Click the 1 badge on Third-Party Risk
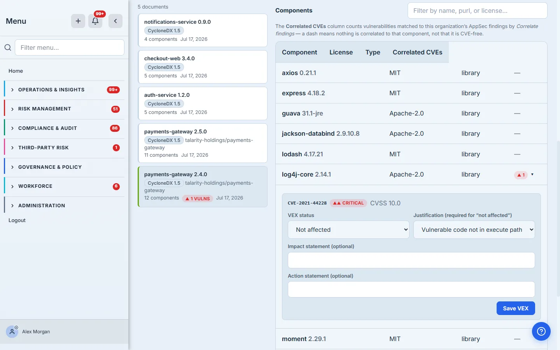Image resolution: width=560 pixels, height=350 pixels. pos(116,148)
